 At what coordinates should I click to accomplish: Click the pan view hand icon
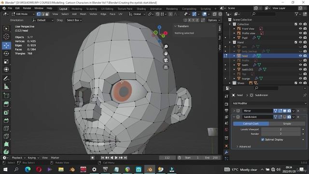coord(166,53)
